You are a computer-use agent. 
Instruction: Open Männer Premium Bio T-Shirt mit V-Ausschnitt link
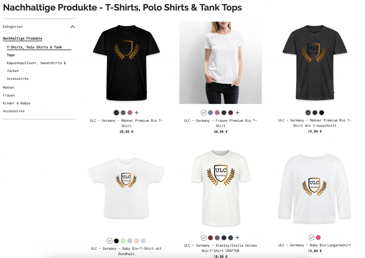[315, 123]
